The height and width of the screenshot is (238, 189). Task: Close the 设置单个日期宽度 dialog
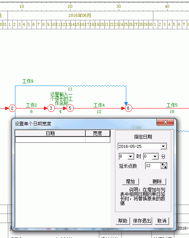pyautogui.click(x=165, y=122)
